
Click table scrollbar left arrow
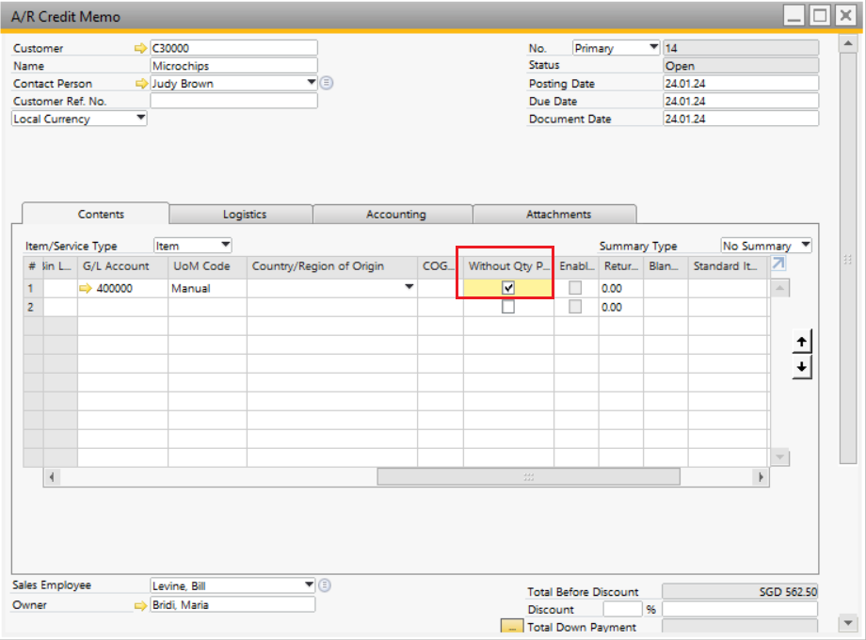coord(52,476)
